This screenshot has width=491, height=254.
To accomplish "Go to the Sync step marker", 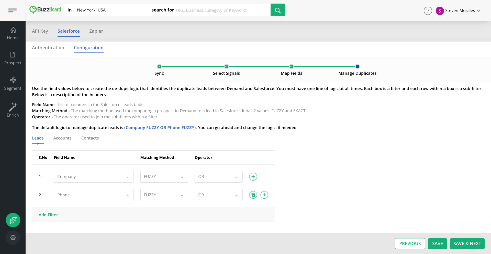I will pos(159,67).
